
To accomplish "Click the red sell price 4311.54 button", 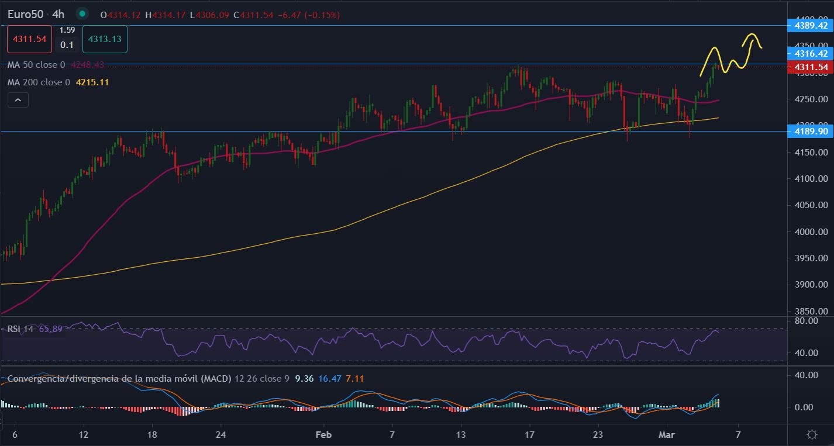I will tap(29, 39).
